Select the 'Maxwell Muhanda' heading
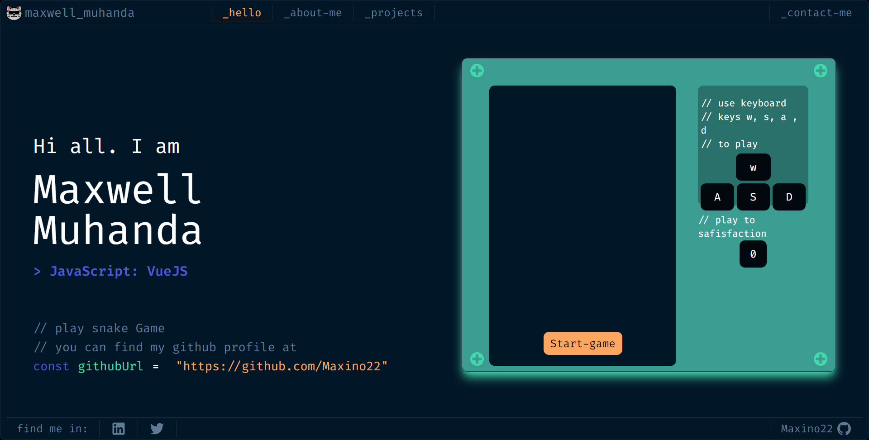Viewport: 869px width, 440px height. point(118,210)
